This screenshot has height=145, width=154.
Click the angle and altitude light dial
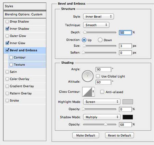pos(88,76)
